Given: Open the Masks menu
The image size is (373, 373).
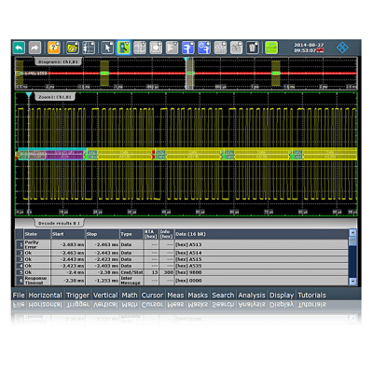Looking at the screenshot, I should pyautogui.click(x=198, y=295).
